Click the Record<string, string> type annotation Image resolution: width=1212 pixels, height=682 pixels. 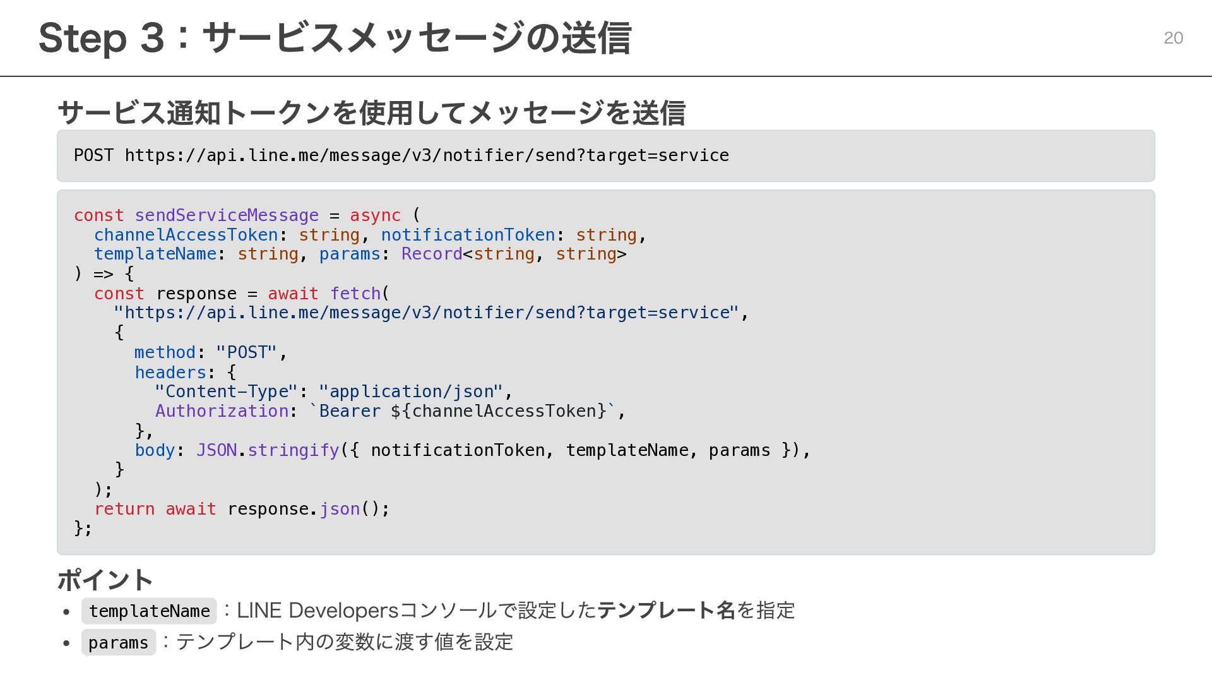[513, 254]
